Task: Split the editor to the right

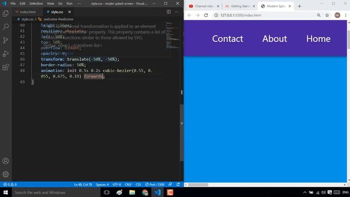Action: pyautogui.click(x=169, y=12)
